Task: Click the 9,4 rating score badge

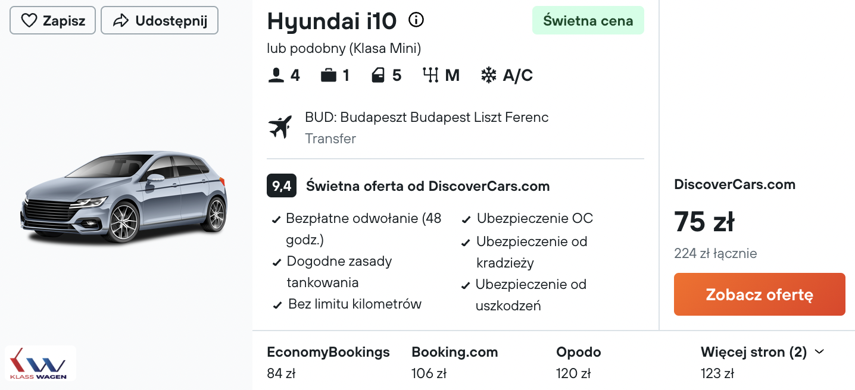Action: [282, 186]
